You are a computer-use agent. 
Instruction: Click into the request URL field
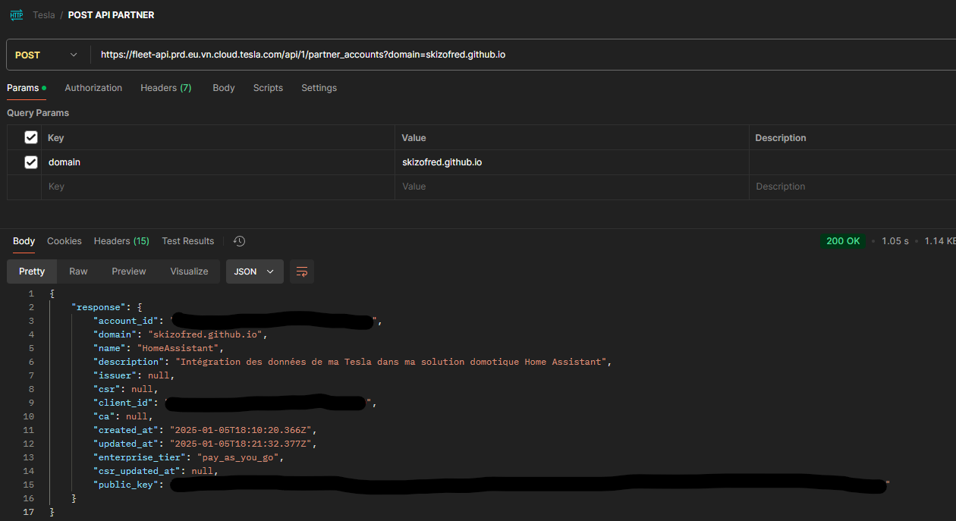coord(524,55)
